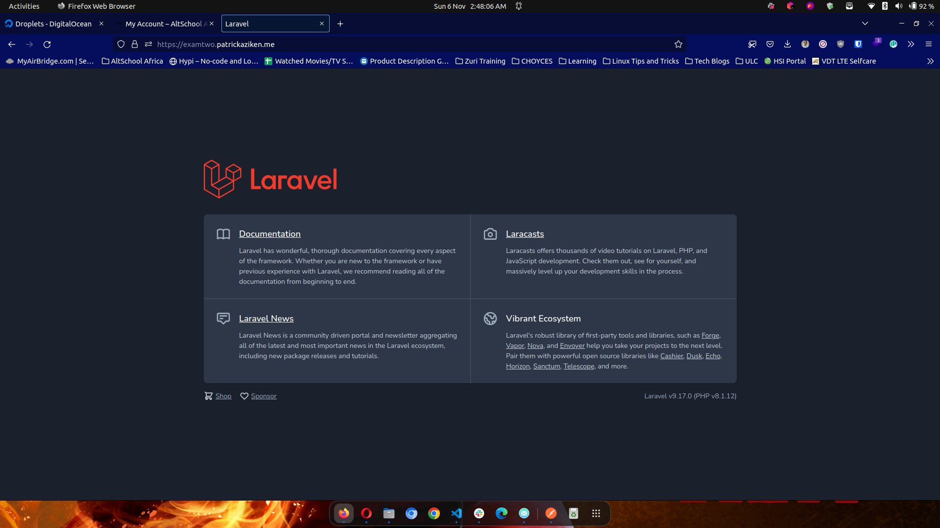The image size is (940, 528).
Task: Open the extension showing badge count 3
Action: click(876, 44)
